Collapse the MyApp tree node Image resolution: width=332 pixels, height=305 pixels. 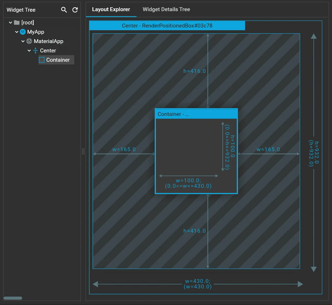coord(17,32)
